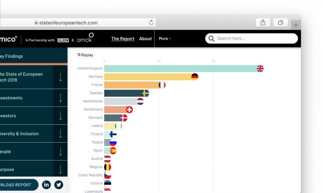Expand the Investors section arrow
The height and width of the screenshot is (193, 323).
tap(60, 116)
